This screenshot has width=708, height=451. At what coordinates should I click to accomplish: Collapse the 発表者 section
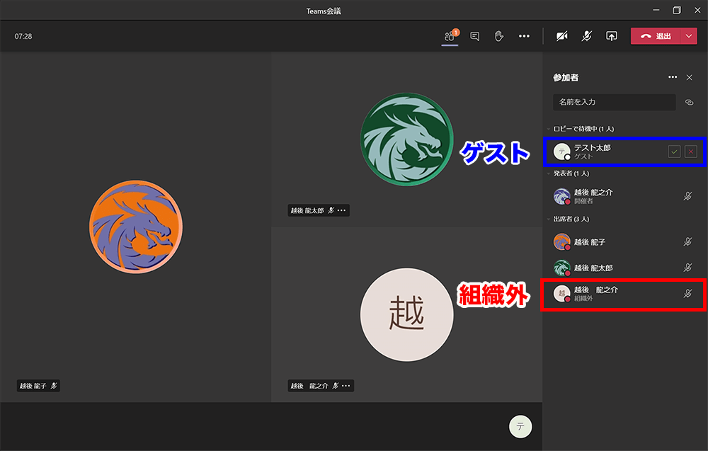551,173
